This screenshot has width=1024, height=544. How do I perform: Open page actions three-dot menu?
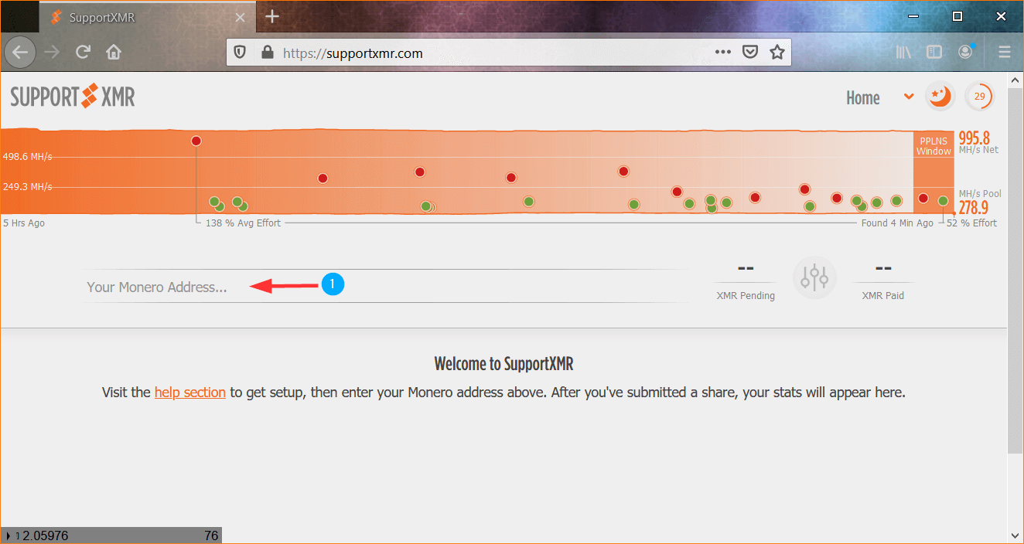pyautogui.click(x=722, y=53)
